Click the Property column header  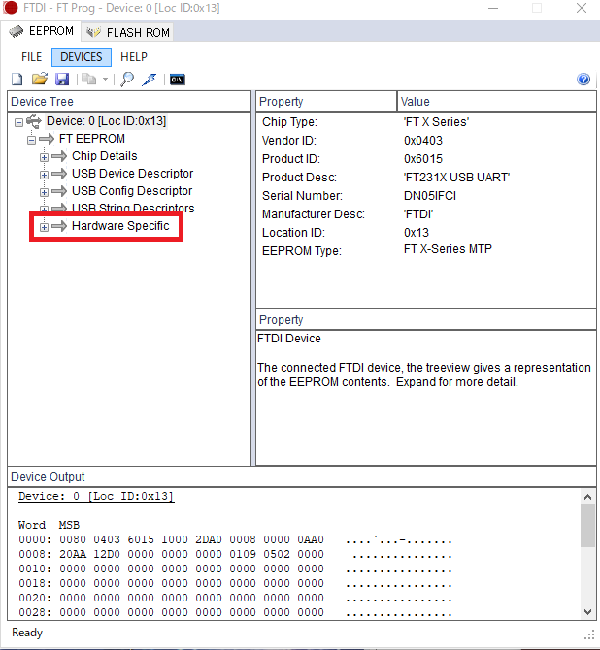326,102
